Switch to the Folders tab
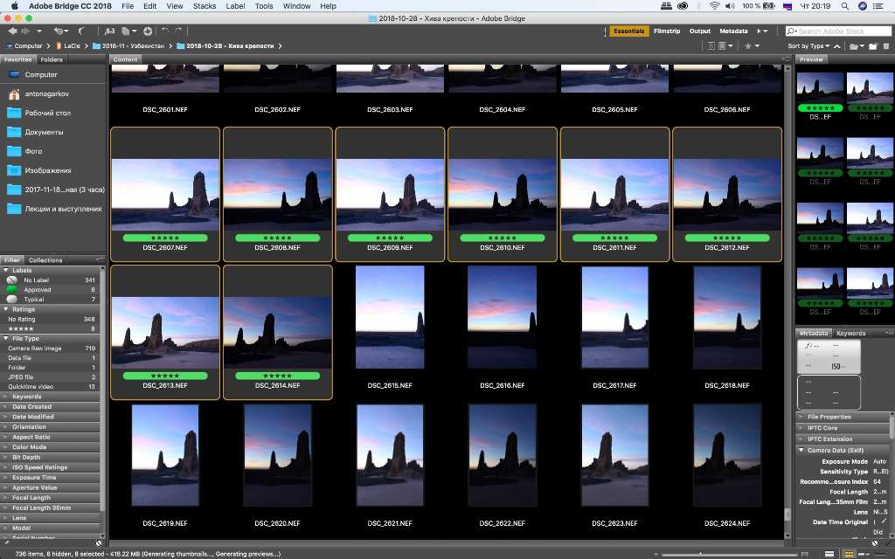 (x=52, y=59)
